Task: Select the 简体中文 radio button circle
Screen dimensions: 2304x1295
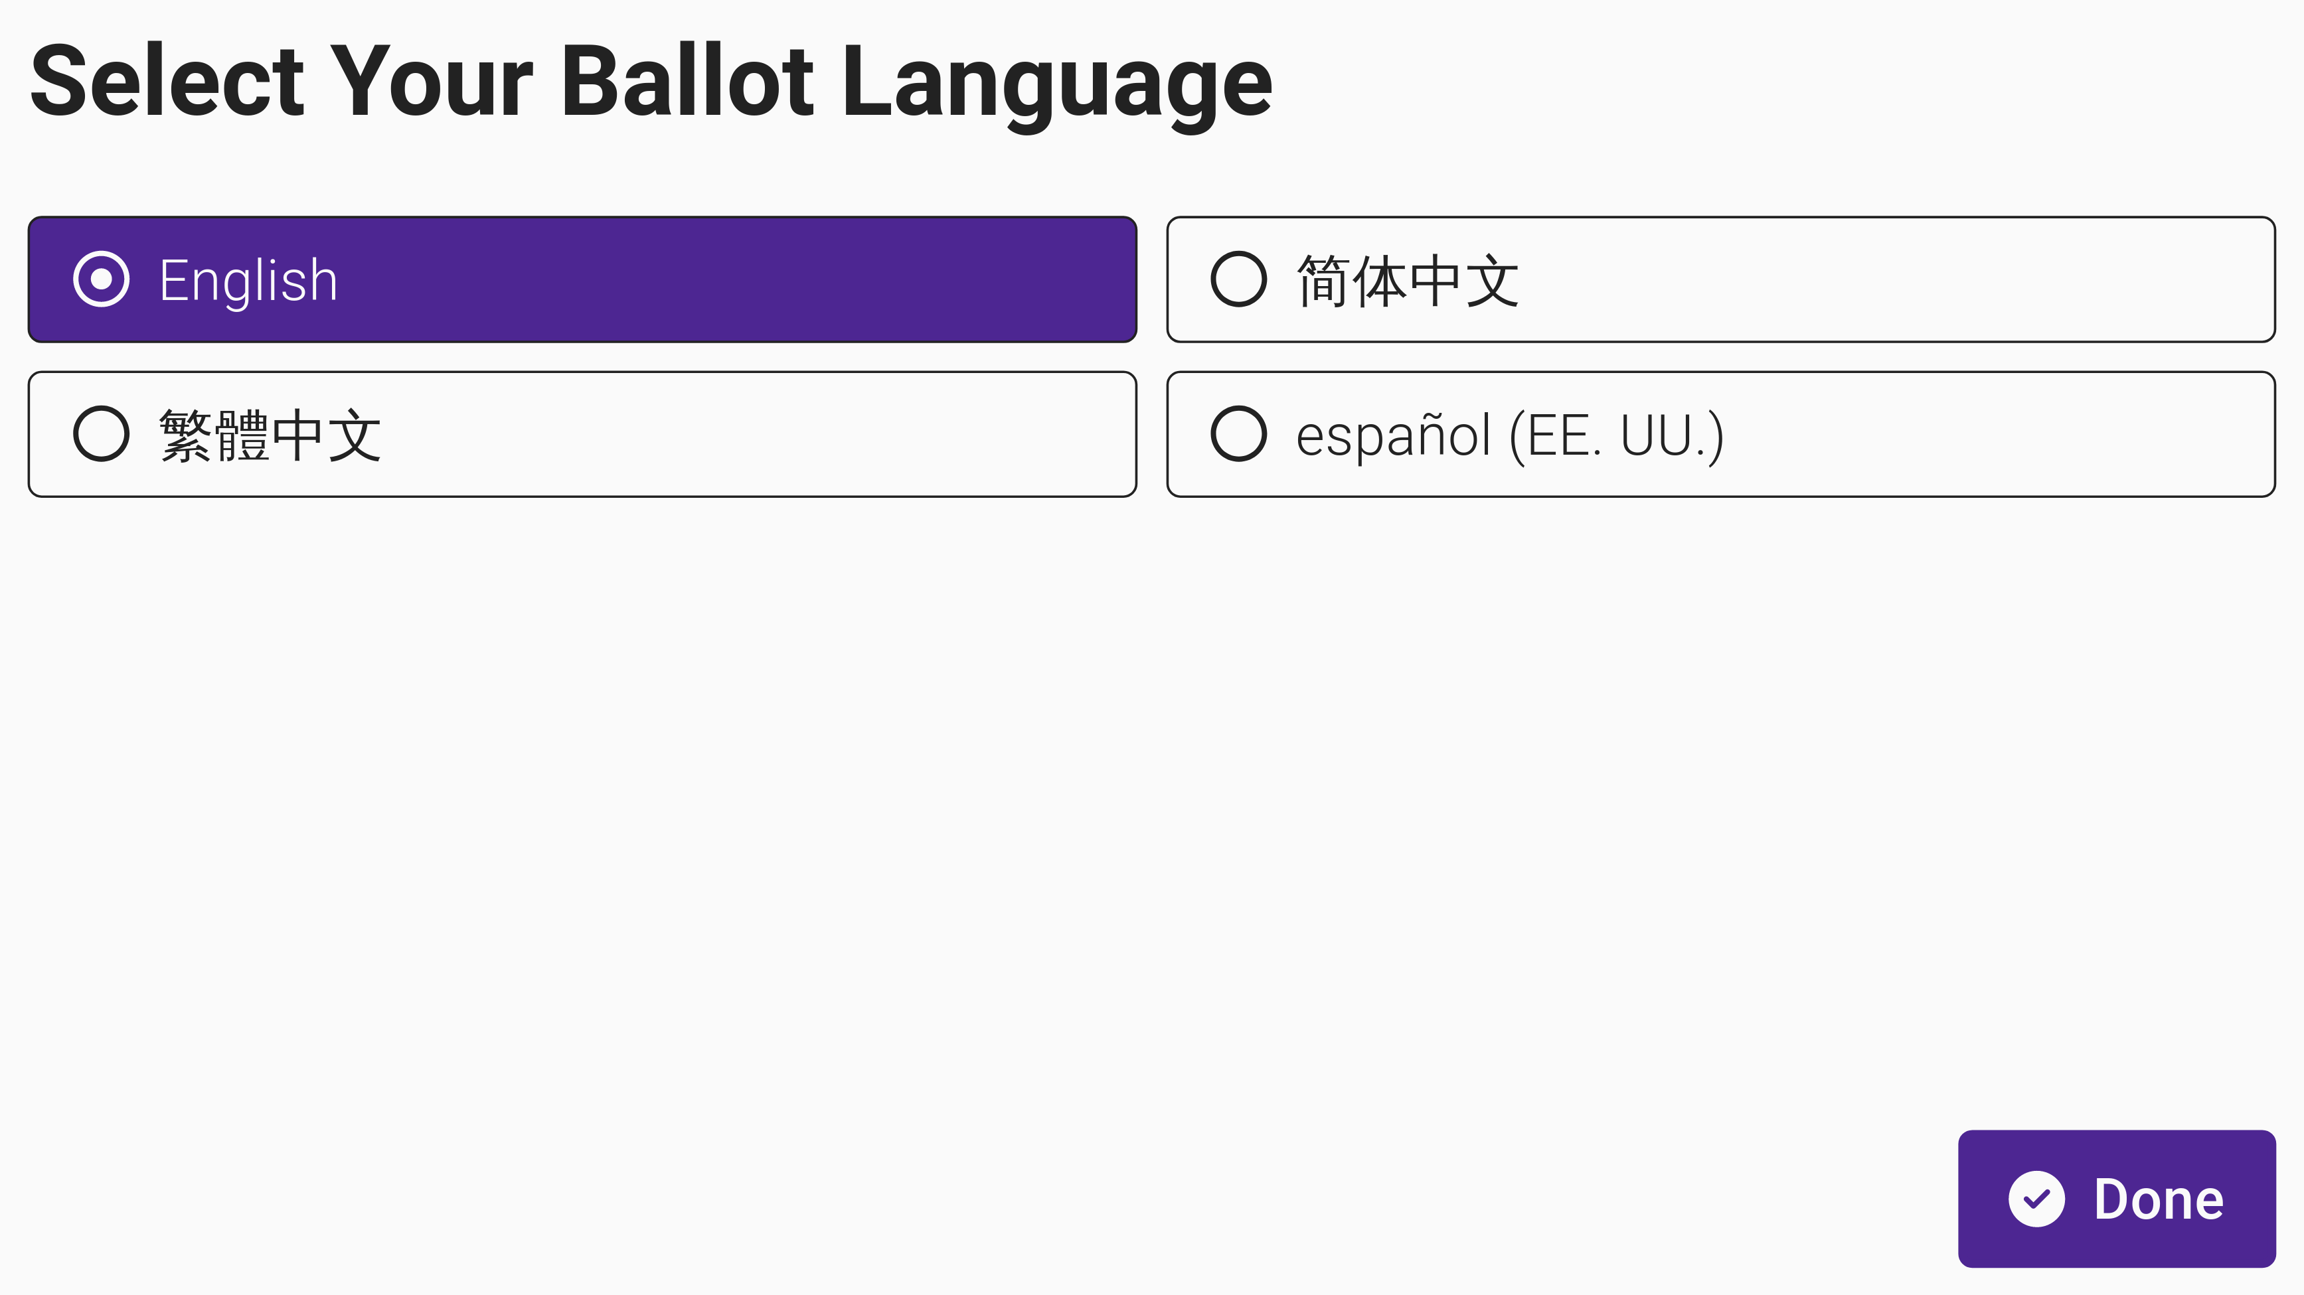Action: pos(1238,279)
